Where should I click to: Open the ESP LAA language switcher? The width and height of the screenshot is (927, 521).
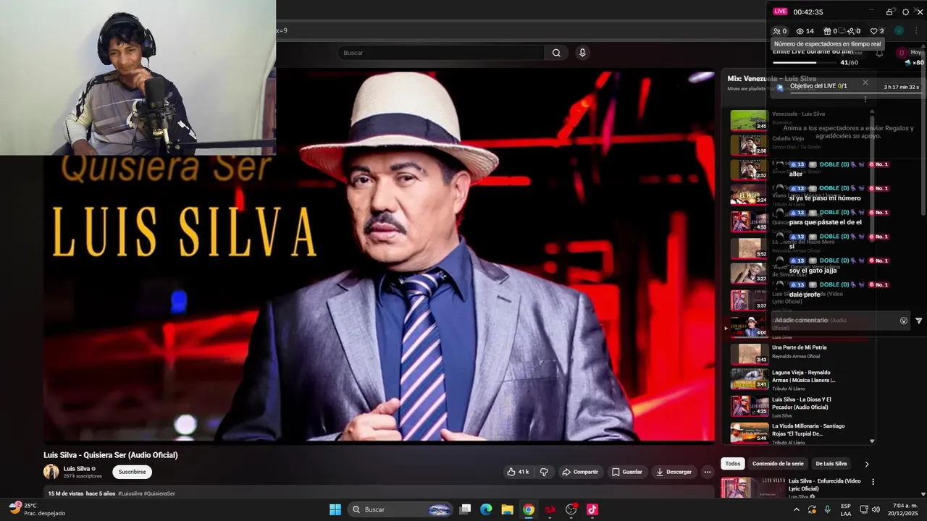[846, 509]
